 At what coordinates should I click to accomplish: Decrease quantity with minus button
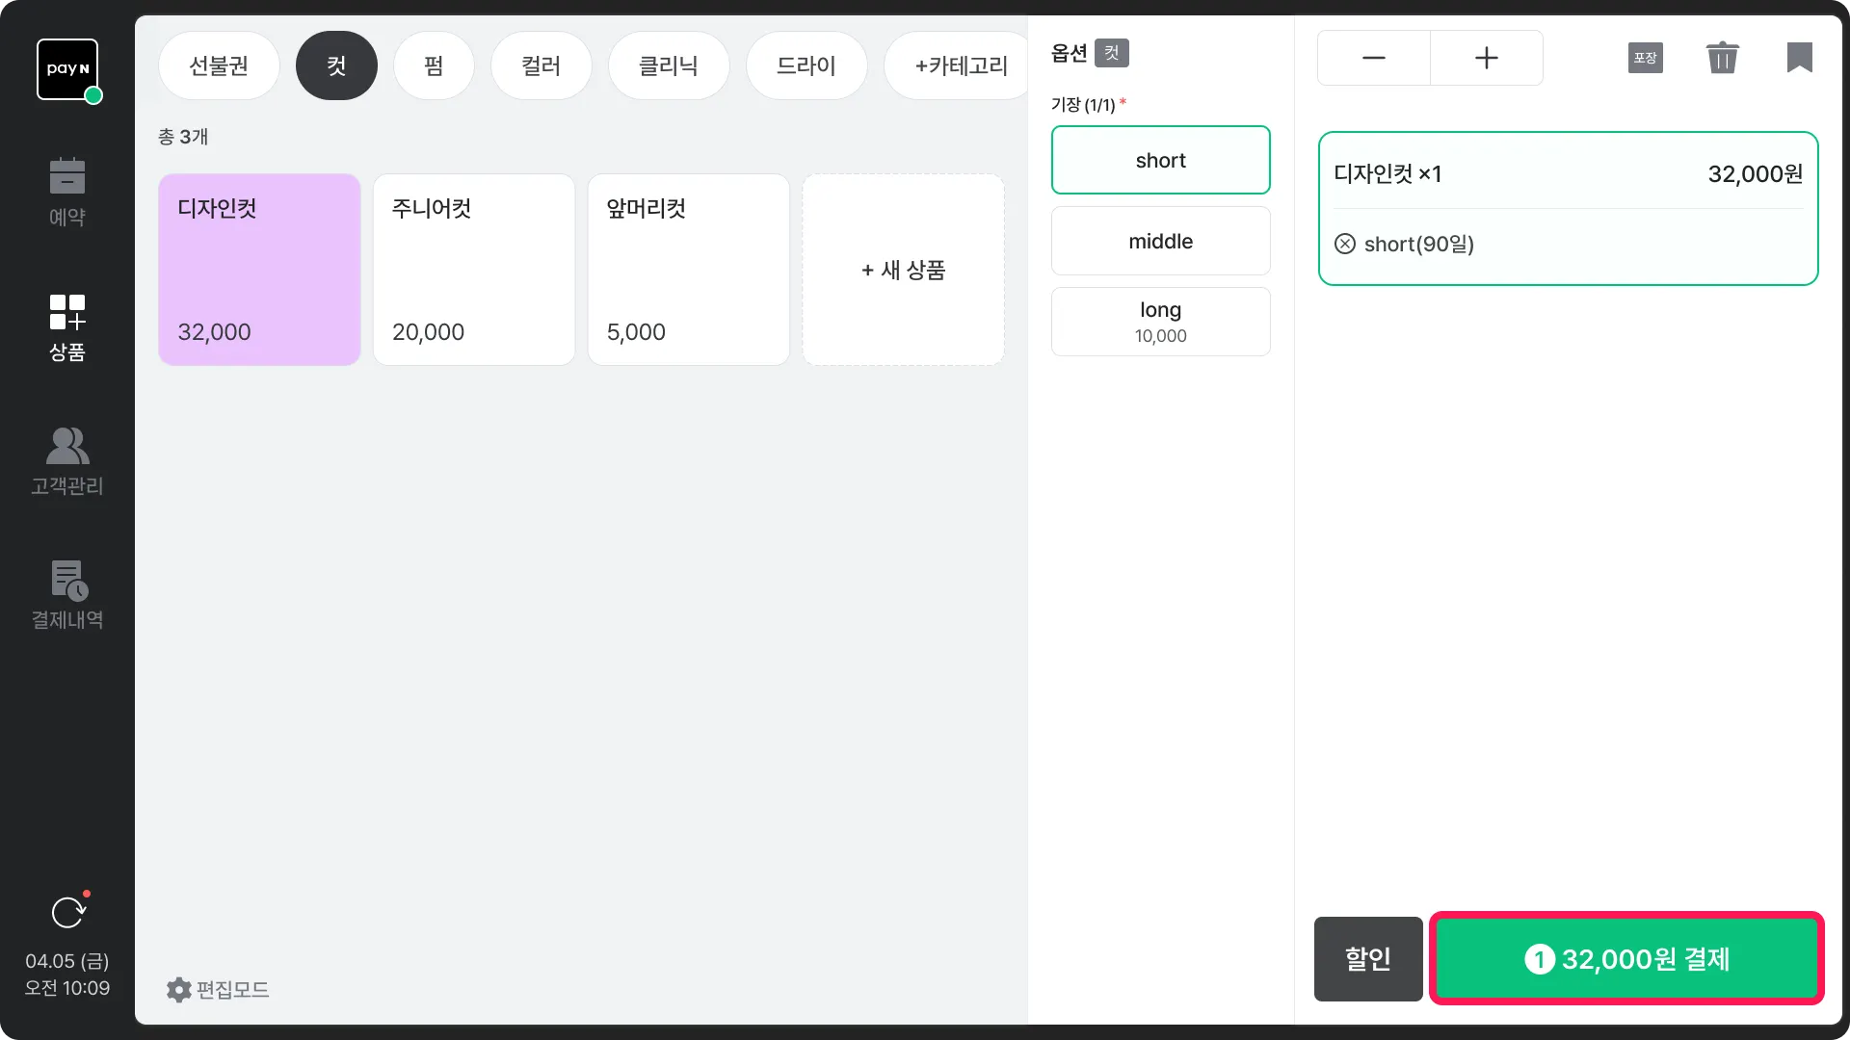tap(1373, 58)
